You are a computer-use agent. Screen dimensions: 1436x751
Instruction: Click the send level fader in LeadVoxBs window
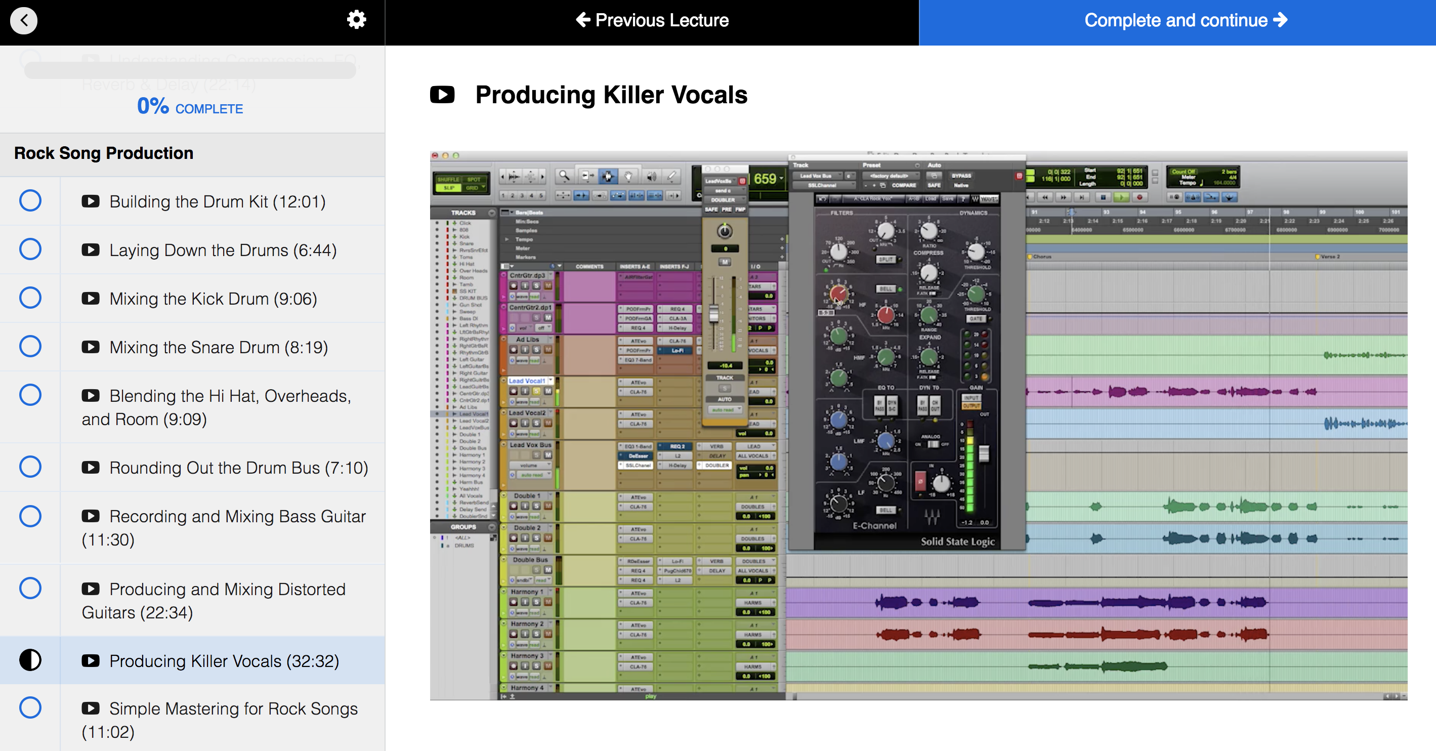(x=713, y=313)
